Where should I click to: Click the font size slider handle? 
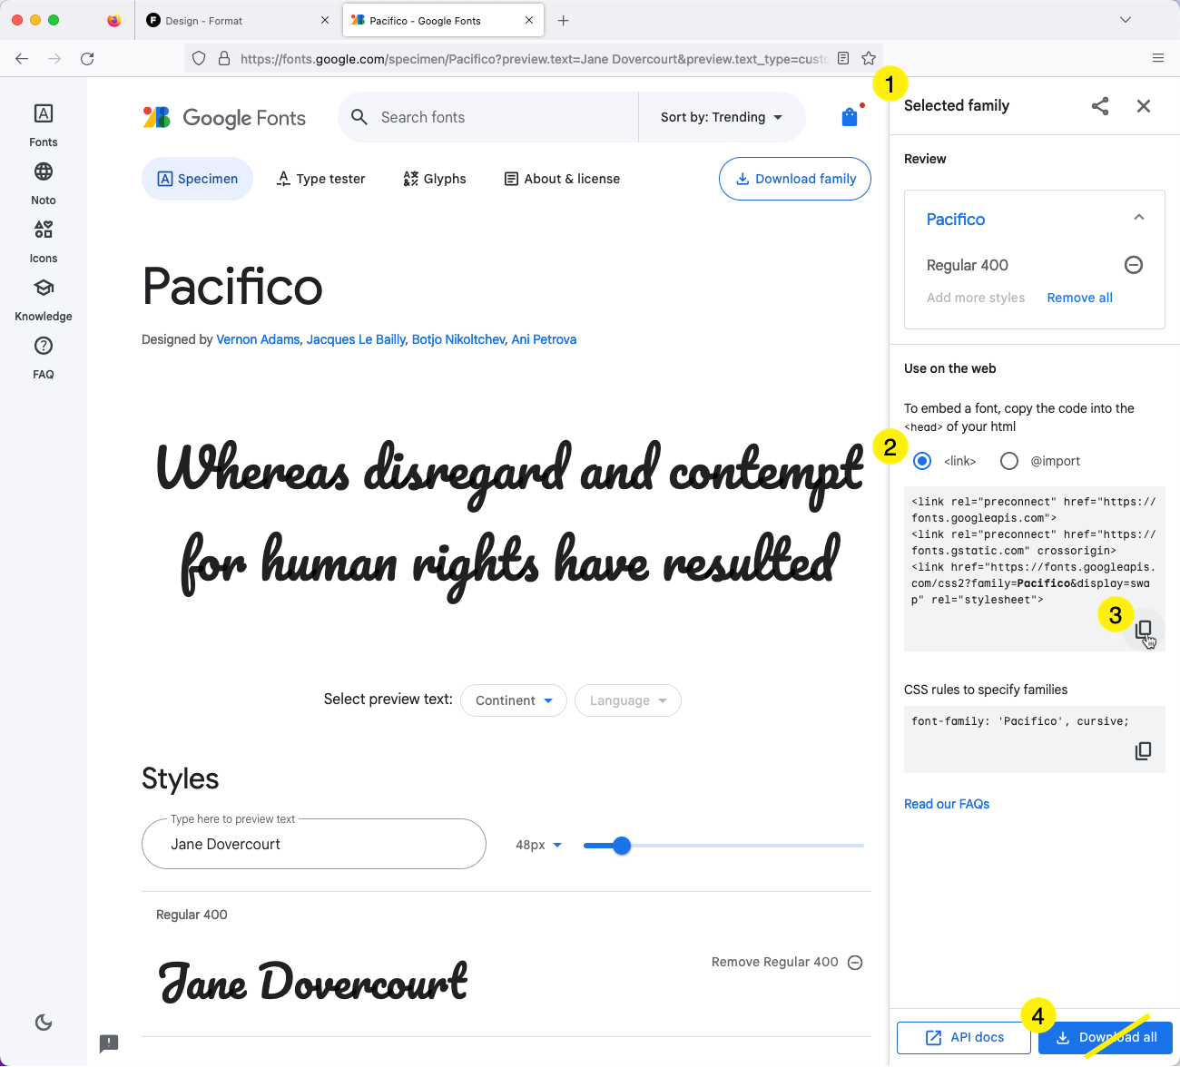coord(622,846)
